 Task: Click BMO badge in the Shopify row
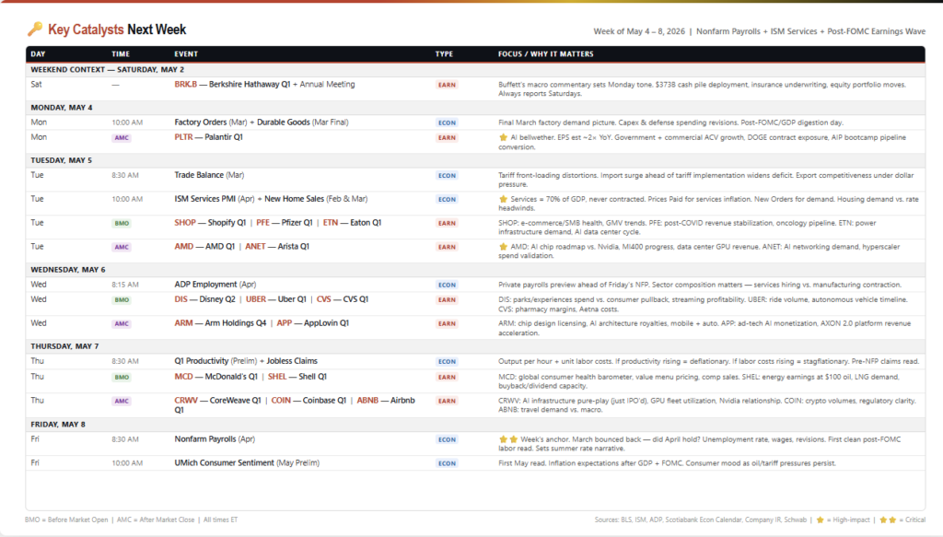122,223
